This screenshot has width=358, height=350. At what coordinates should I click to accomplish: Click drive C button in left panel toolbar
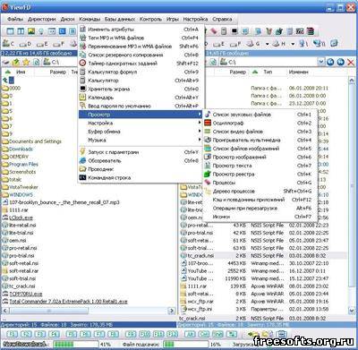(8, 44)
